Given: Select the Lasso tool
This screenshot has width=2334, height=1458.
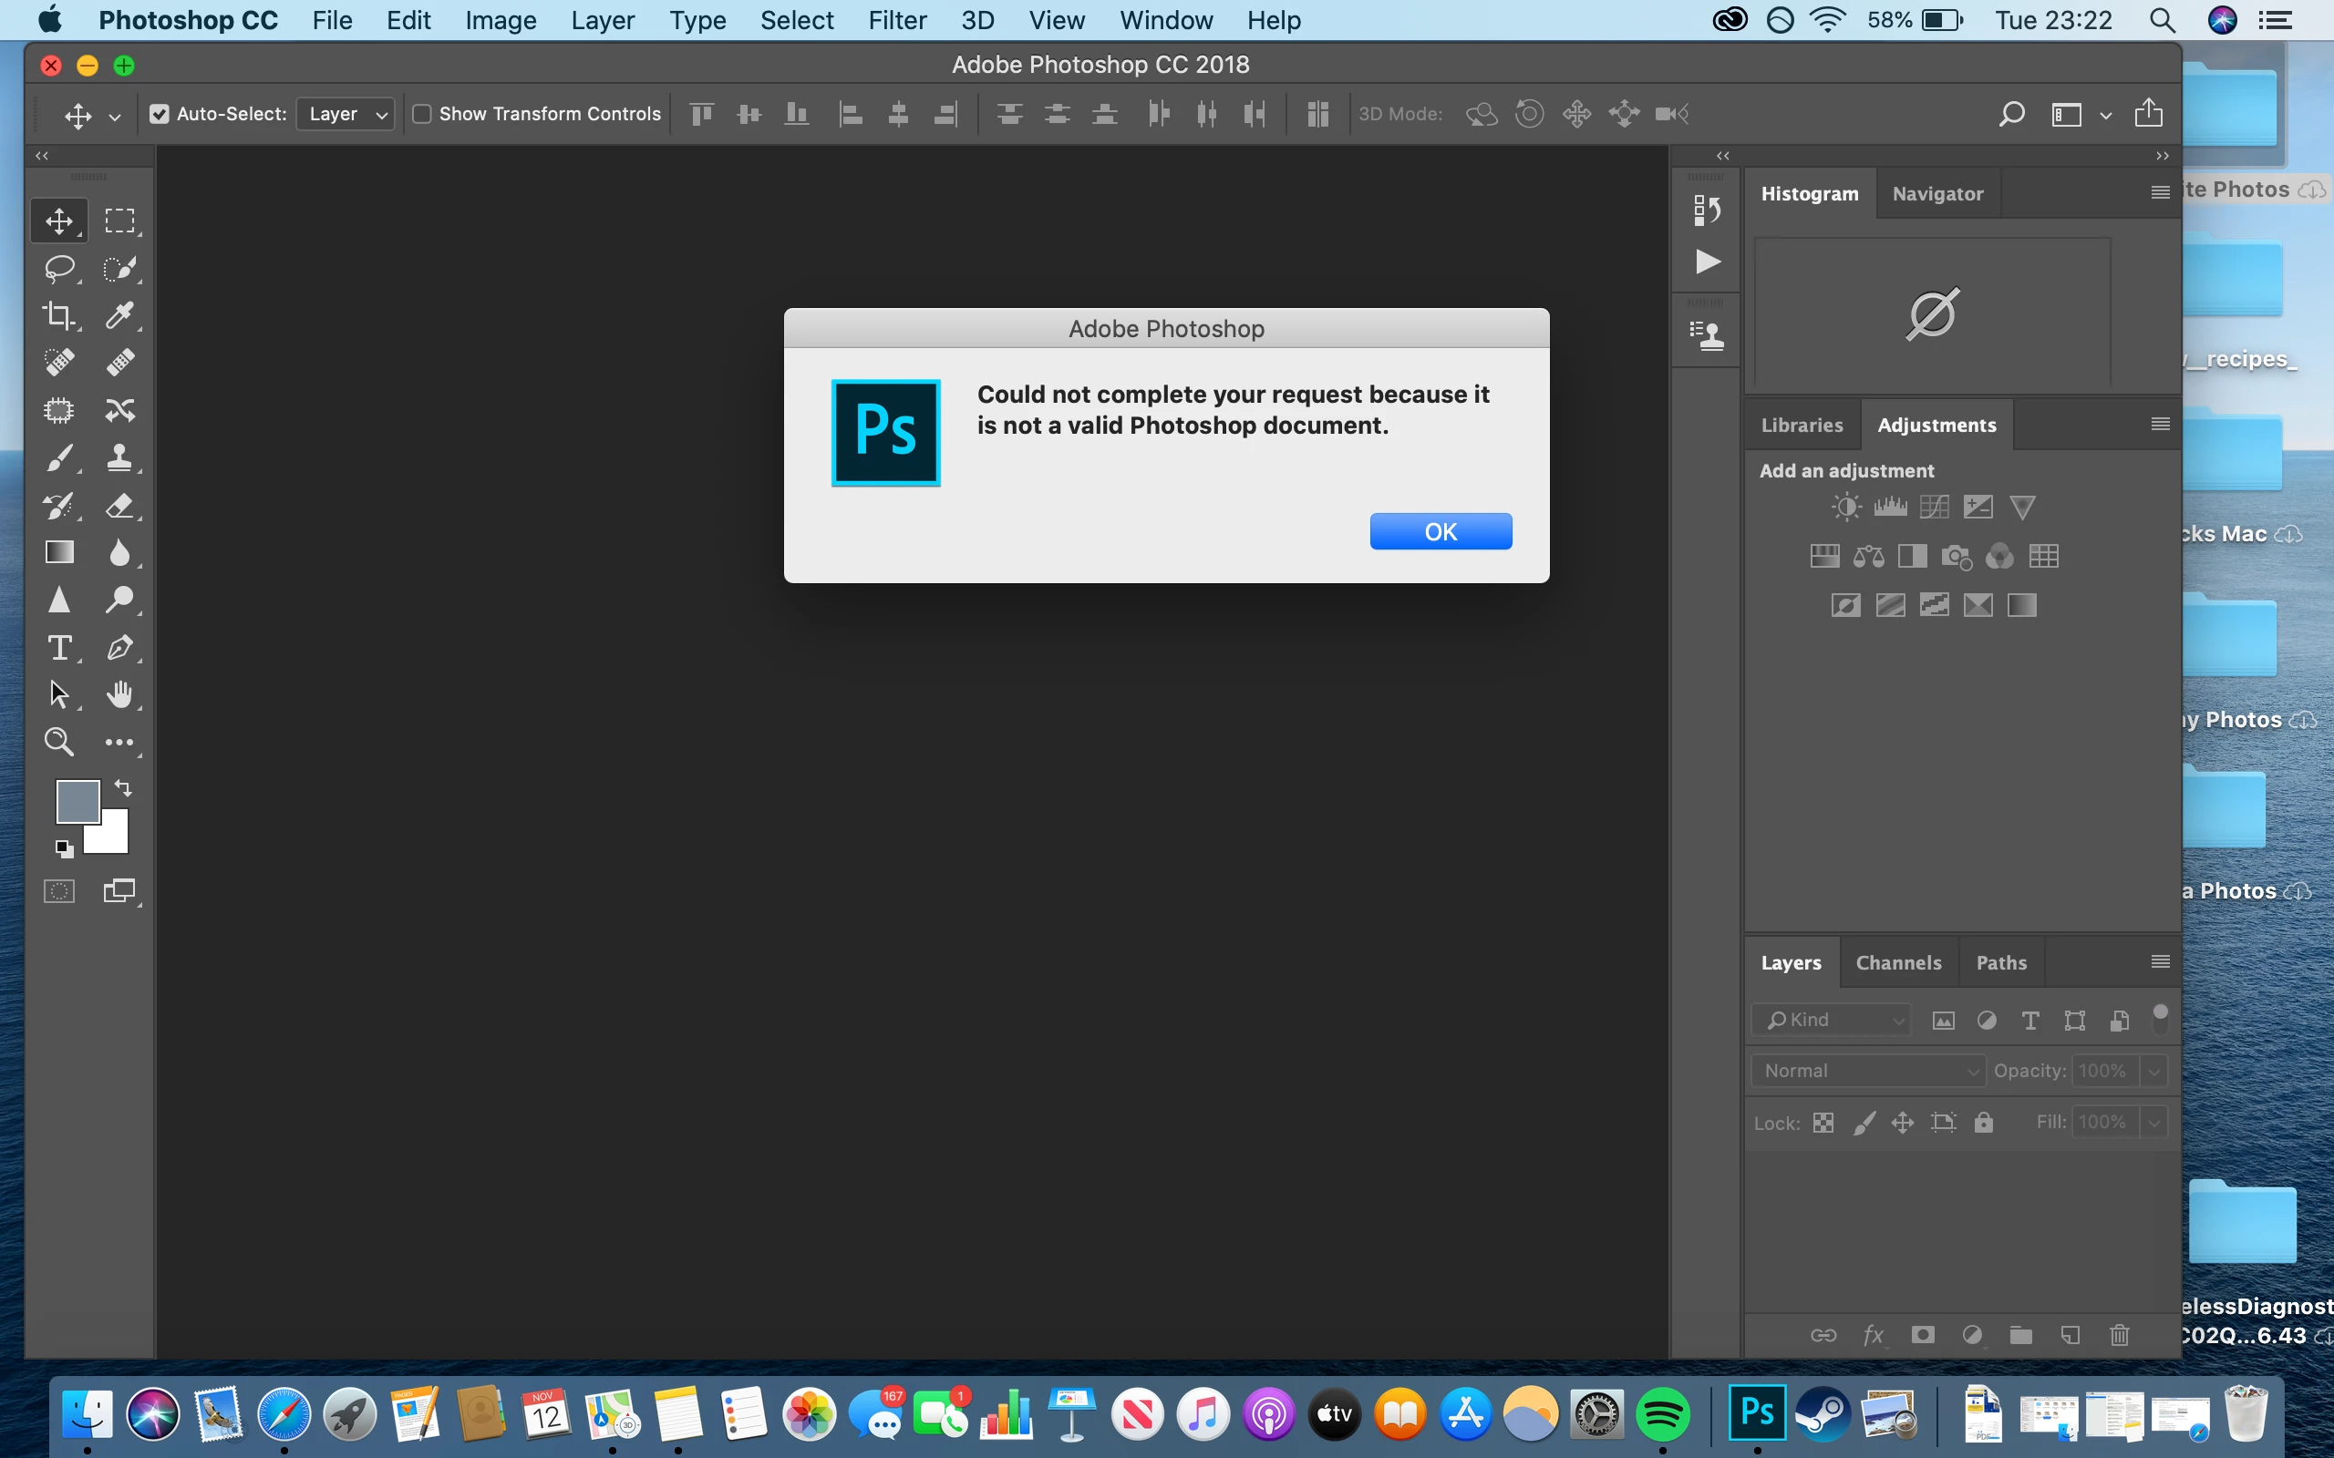Looking at the screenshot, I should [60, 268].
